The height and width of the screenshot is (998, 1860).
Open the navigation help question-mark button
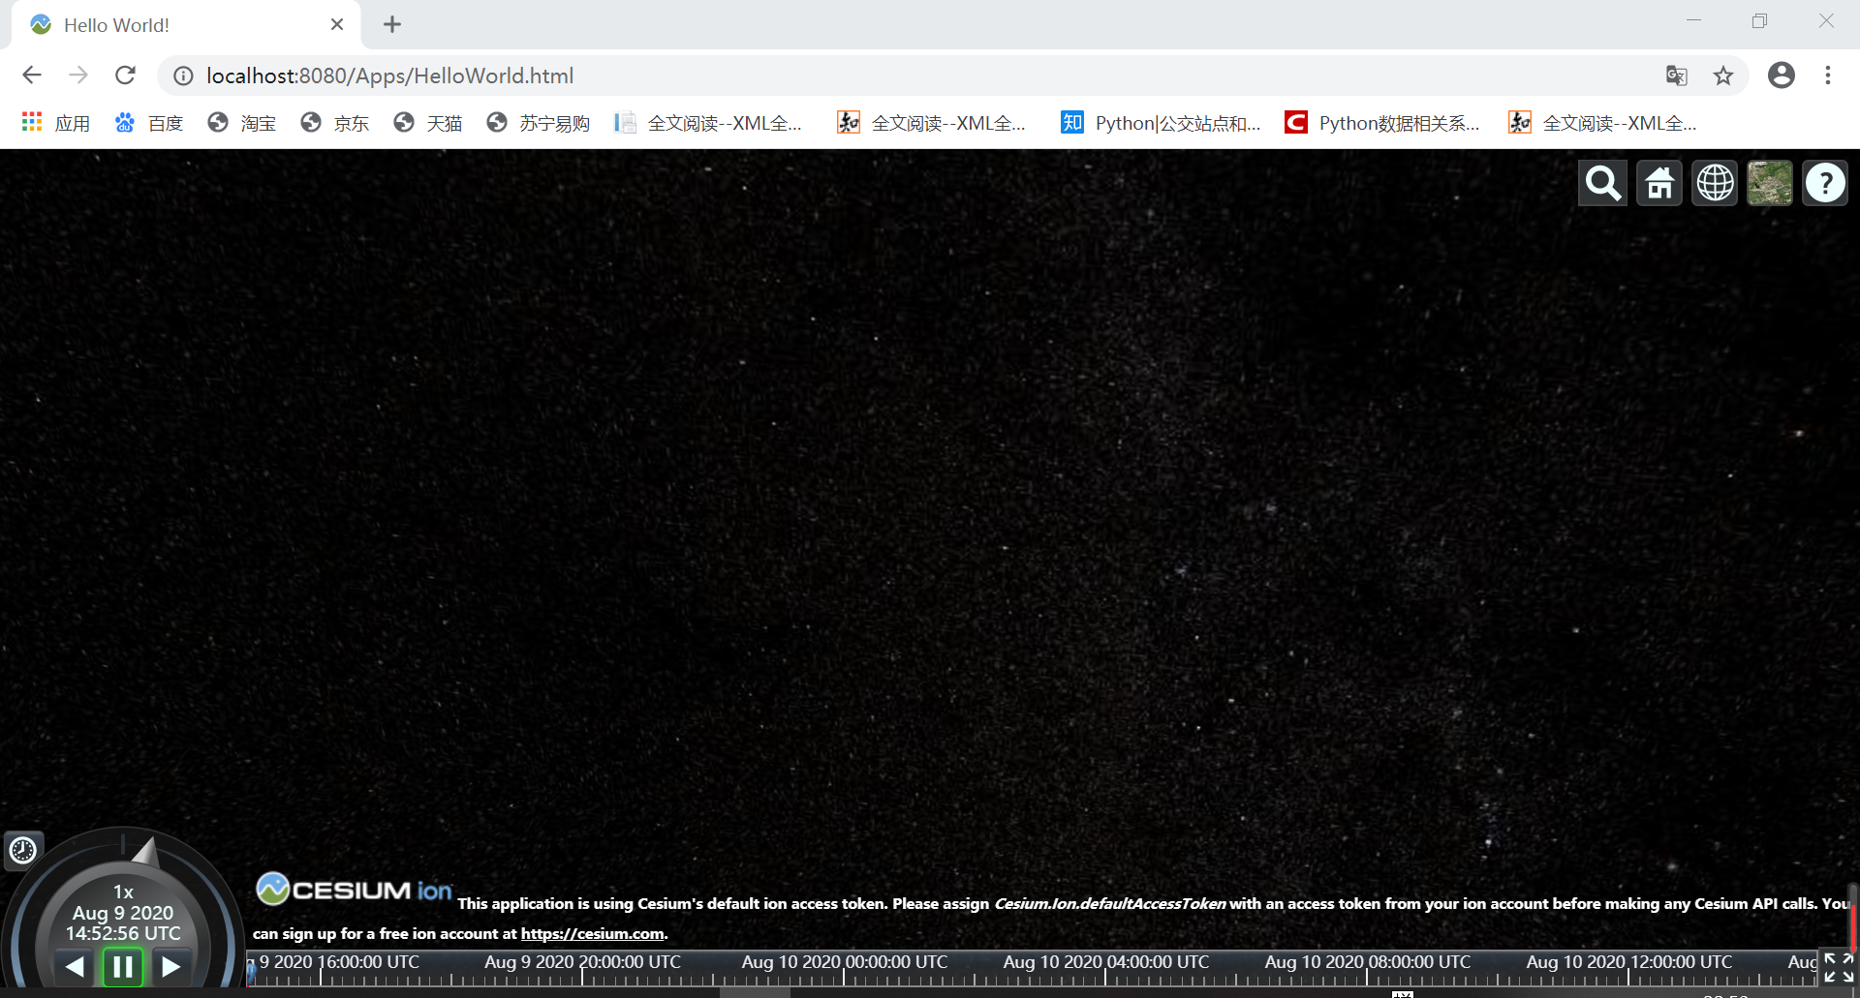(1826, 183)
